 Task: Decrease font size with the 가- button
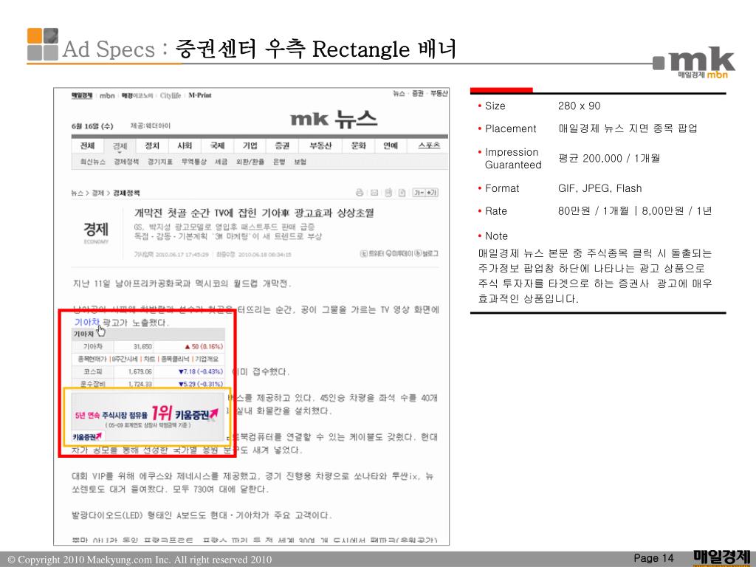[419, 193]
